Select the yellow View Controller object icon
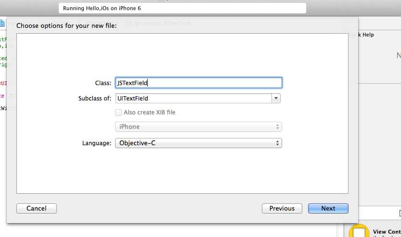This screenshot has width=401, height=237. point(359,231)
